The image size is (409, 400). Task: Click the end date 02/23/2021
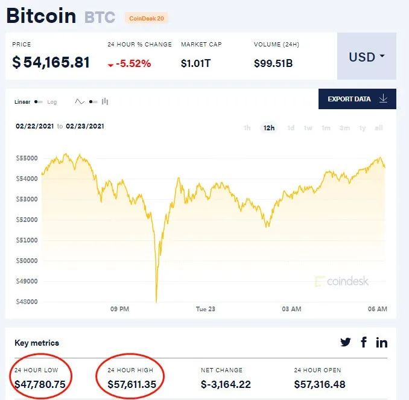click(85, 126)
